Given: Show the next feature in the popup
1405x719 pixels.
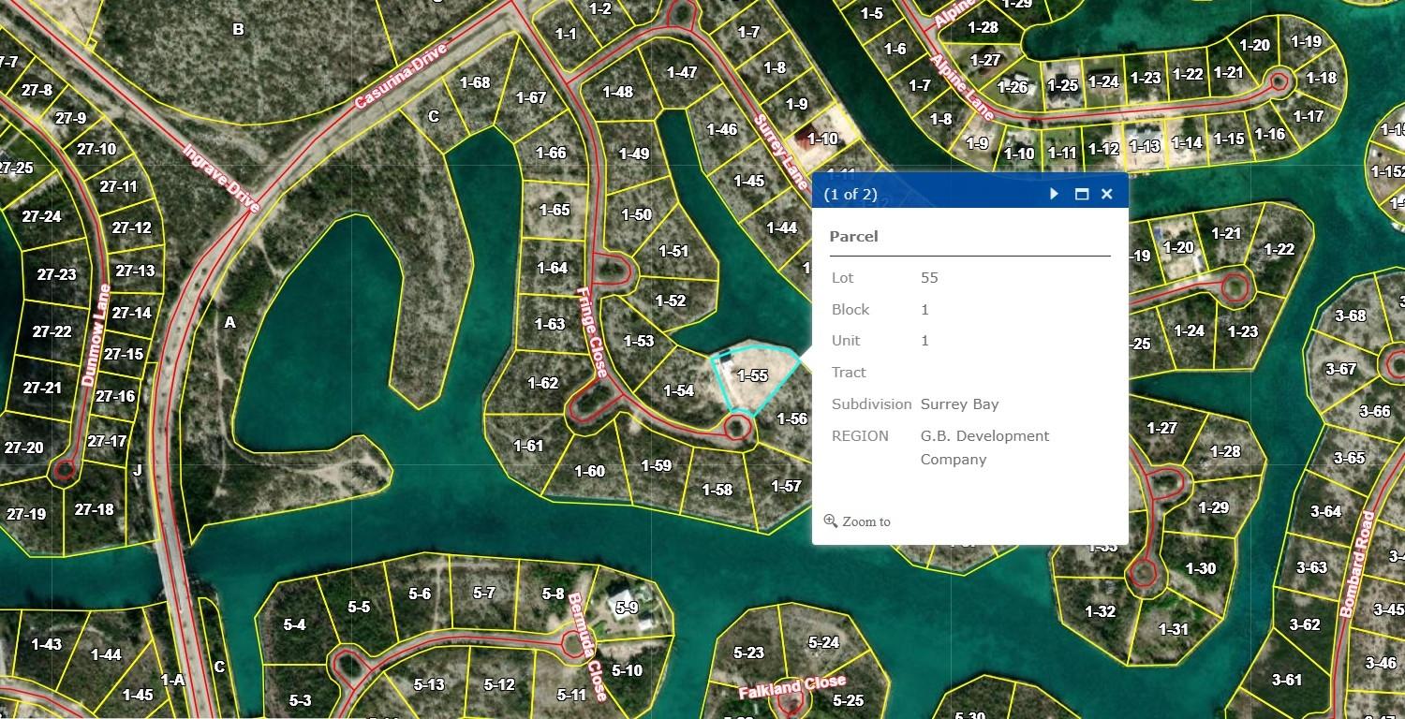Looking at the screenshot, I should point(1055,194).
